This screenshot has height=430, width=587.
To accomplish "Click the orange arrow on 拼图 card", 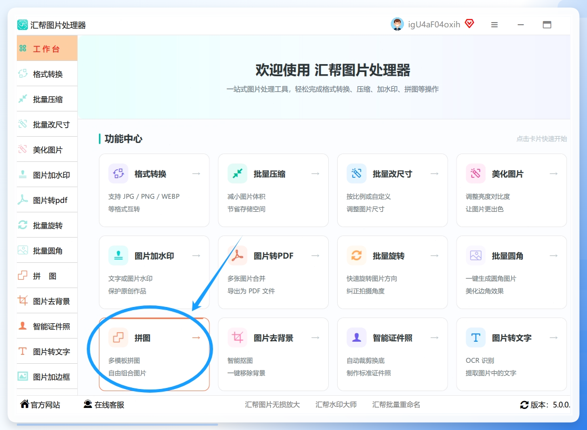I will [196, 337].
